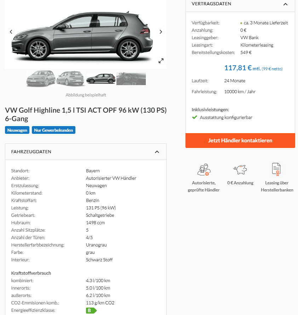The height and width of the screenshot is (315, 298).
Task: Click the authorized dealers people icon
Action: pyautogui.click(x=204, y=170)
